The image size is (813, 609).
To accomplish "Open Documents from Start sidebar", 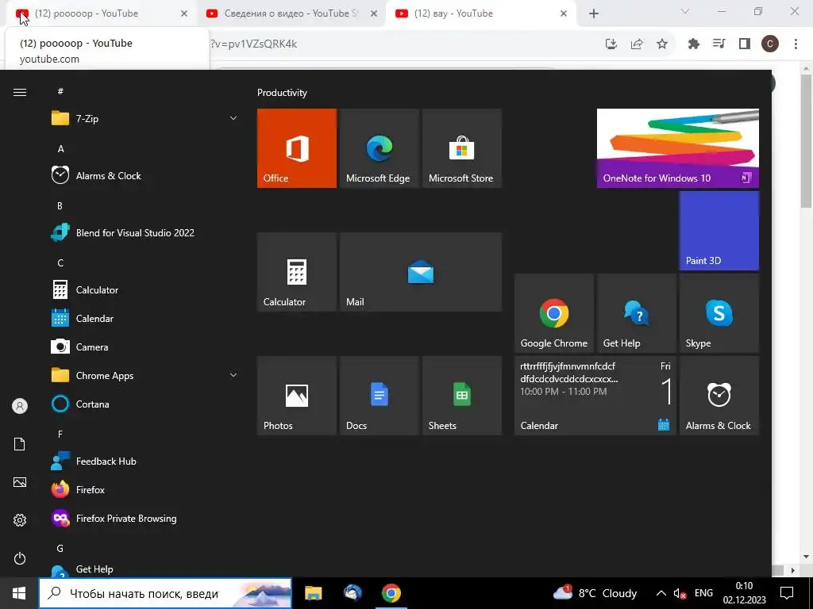I will [x=20, y=444].
